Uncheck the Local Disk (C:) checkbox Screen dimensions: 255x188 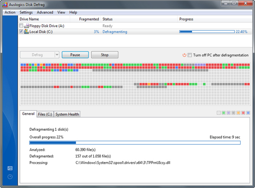click(x=21, y=31)
